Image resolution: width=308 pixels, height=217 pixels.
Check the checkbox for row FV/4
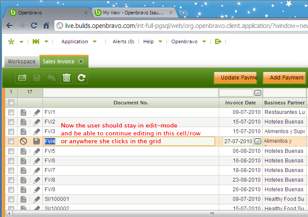click(11, 141)
